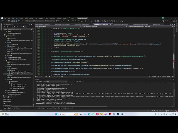Pin the Solution Explorer panel
The width and height of the screenshot is (178, 133).
coord(31,24)
